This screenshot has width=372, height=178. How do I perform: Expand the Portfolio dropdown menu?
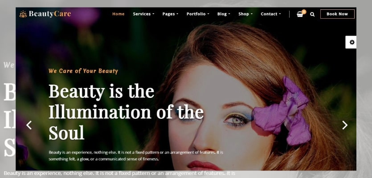coord(198,14)
